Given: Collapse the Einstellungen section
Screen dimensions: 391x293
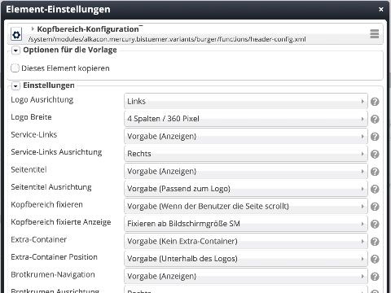Looking at the screenshot, I should pos(15,86).
